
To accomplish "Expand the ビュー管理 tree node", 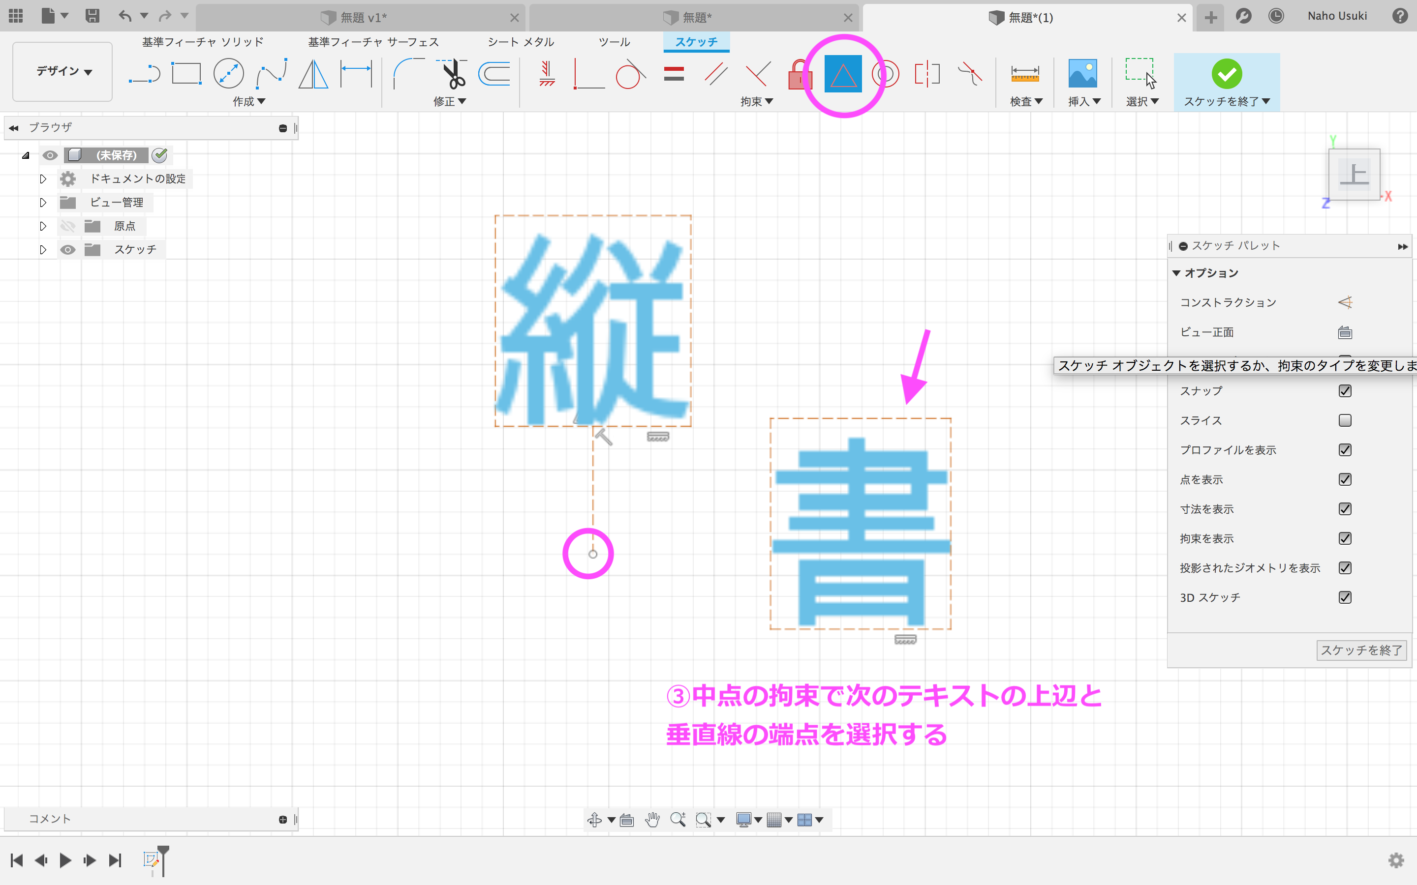I will click(43, 203).
